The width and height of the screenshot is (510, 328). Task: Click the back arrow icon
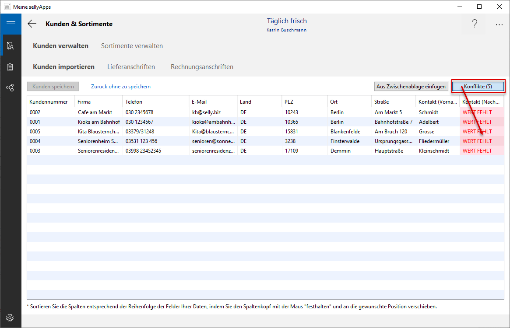32,24
